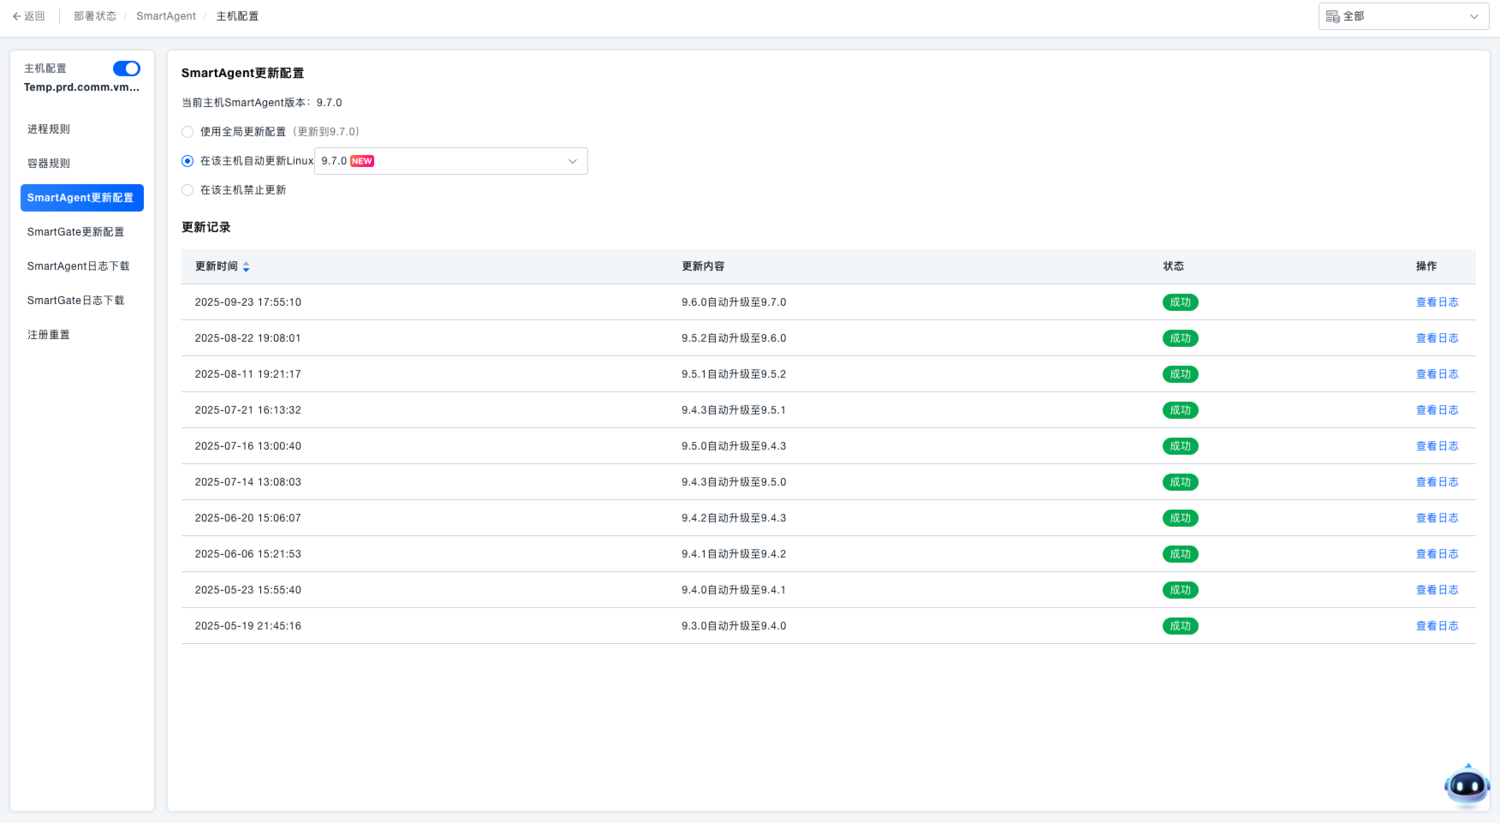Open the robot assistant chat icon
This screenshot has height=823, width=1500.
[x=1467, y=784]
